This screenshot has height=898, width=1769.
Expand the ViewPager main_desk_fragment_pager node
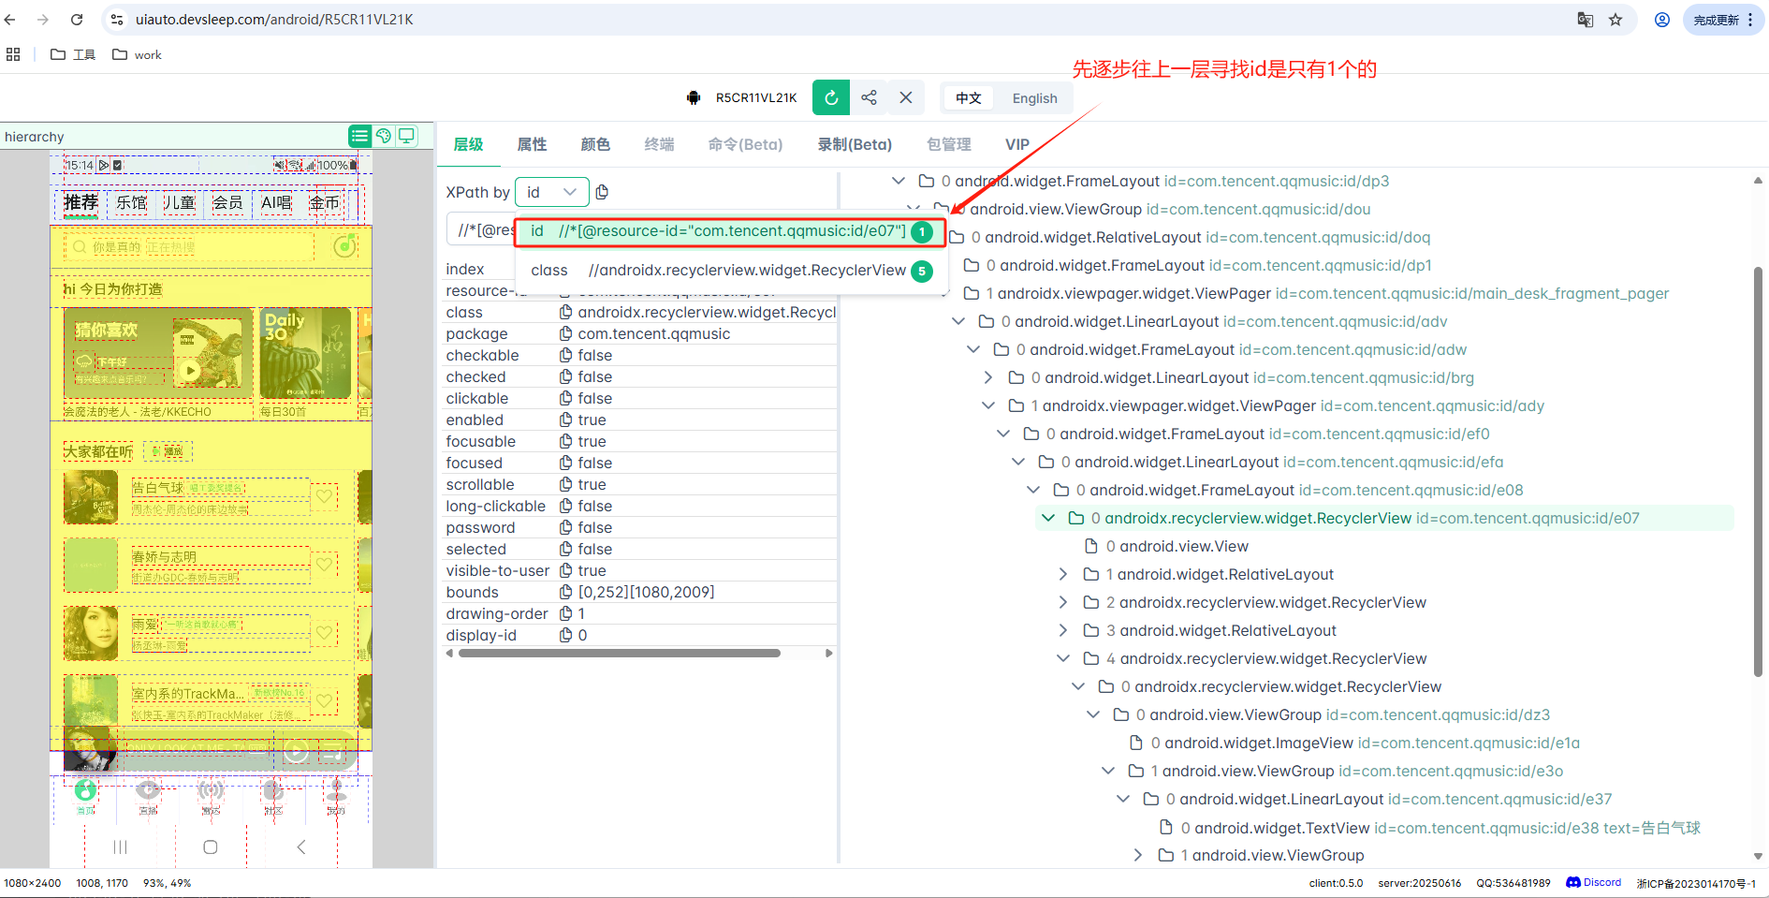click(943, 293)
